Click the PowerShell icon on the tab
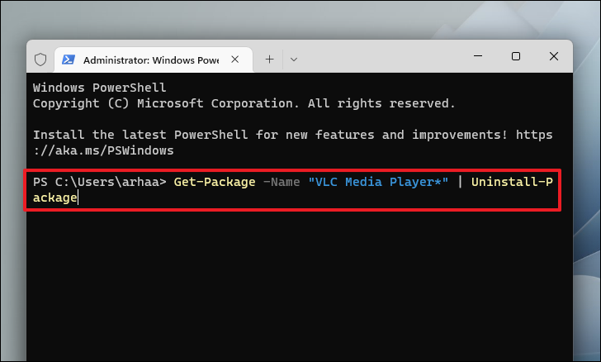This screenshot has height=362, width=601. [x=69, y=60]
